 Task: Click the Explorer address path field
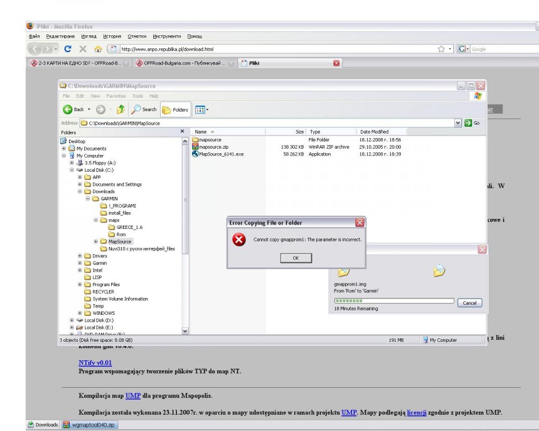click(x=267, y=123)
